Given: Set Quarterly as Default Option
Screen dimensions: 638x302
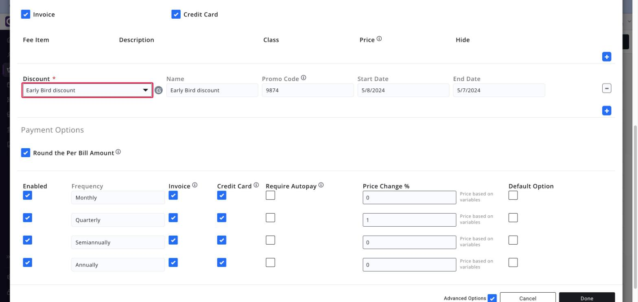Looking at the screenshot, I should pyautogui.click(x=513, y=218).
